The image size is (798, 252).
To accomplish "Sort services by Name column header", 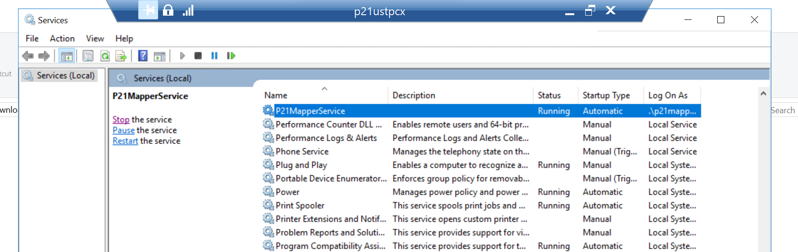I will coord(276,95).
